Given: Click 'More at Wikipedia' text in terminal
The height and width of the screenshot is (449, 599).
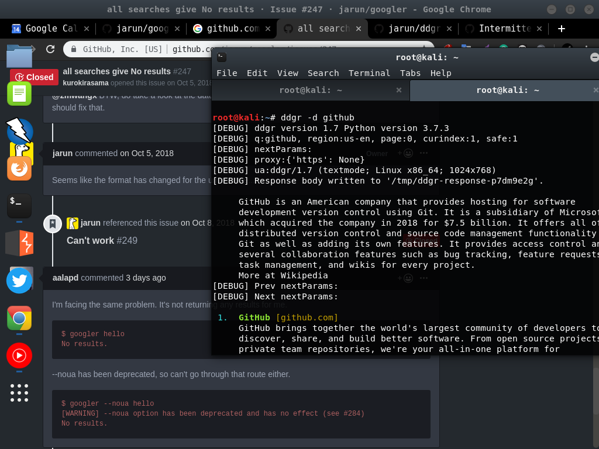Looking at the screenshot, I should tap(283, 275).
